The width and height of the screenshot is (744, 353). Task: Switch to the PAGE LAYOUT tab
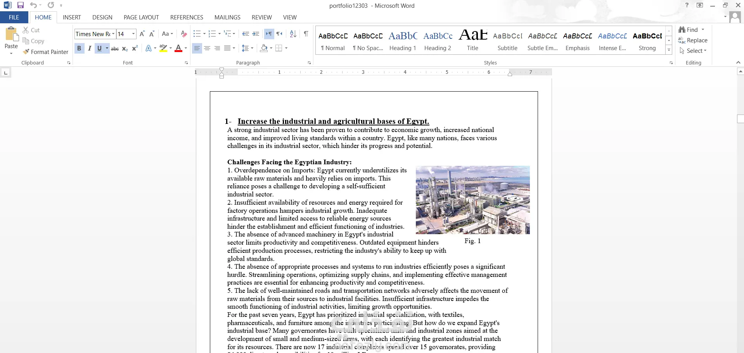point(141,17)
